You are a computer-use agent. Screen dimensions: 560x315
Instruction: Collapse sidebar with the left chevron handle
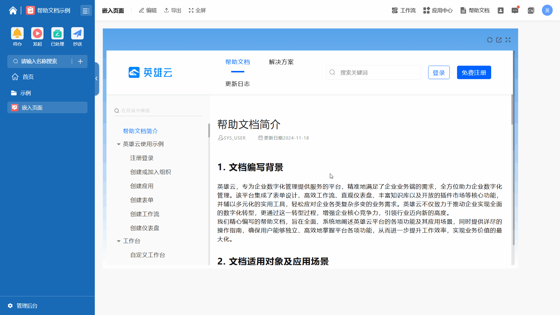tap(97, 79)
